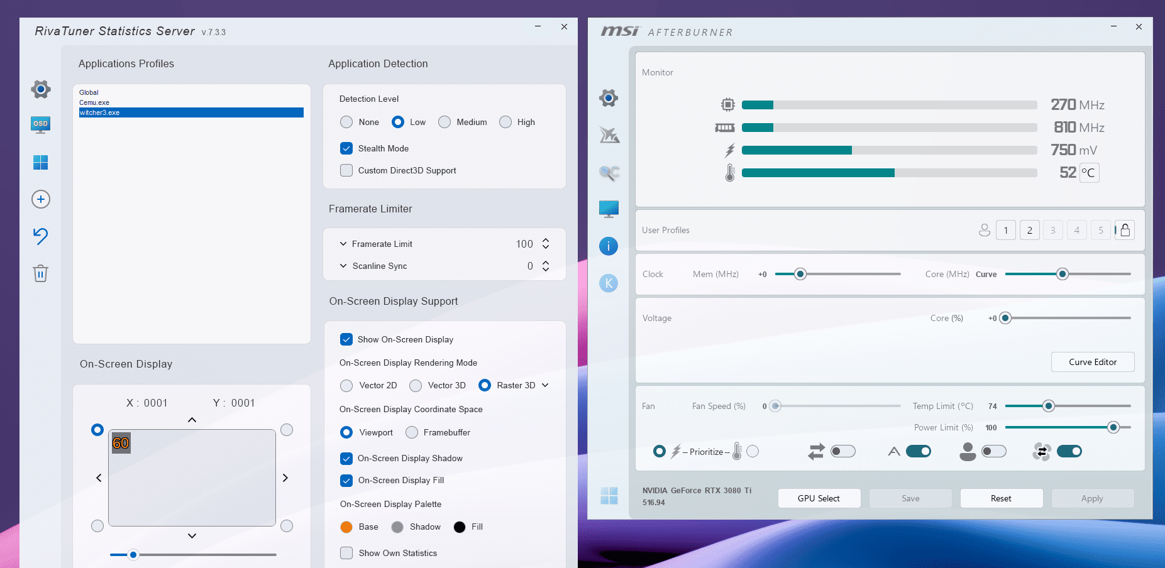Toggle the link sync switch in Fan section
1165x568 pixels.
click(843, 451)
